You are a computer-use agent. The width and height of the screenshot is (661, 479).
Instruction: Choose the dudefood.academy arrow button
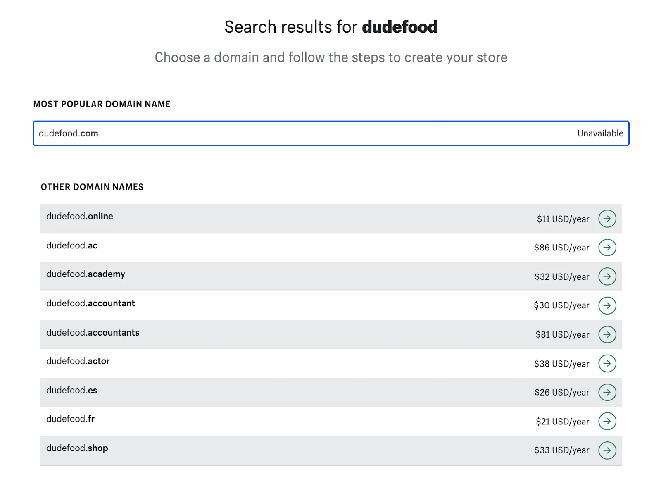tap(607, 276)
